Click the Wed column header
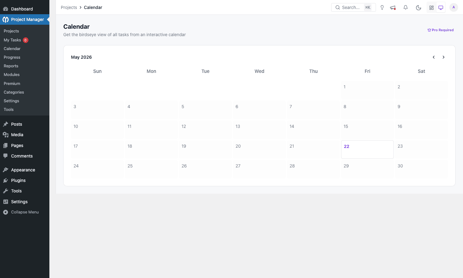The image size is (463, 278). coord(259,71)
